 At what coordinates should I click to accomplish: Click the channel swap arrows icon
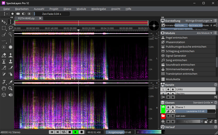coord(215,97)
